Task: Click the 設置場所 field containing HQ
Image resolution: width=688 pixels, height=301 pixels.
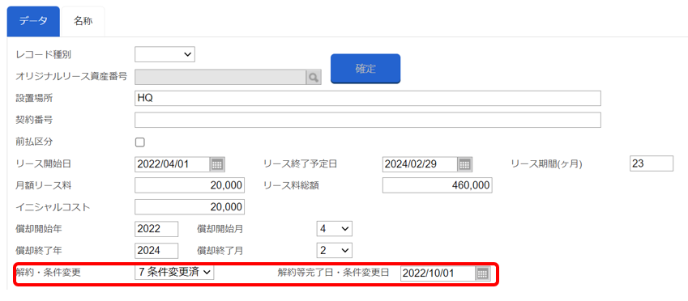Action: pos(368,99)
